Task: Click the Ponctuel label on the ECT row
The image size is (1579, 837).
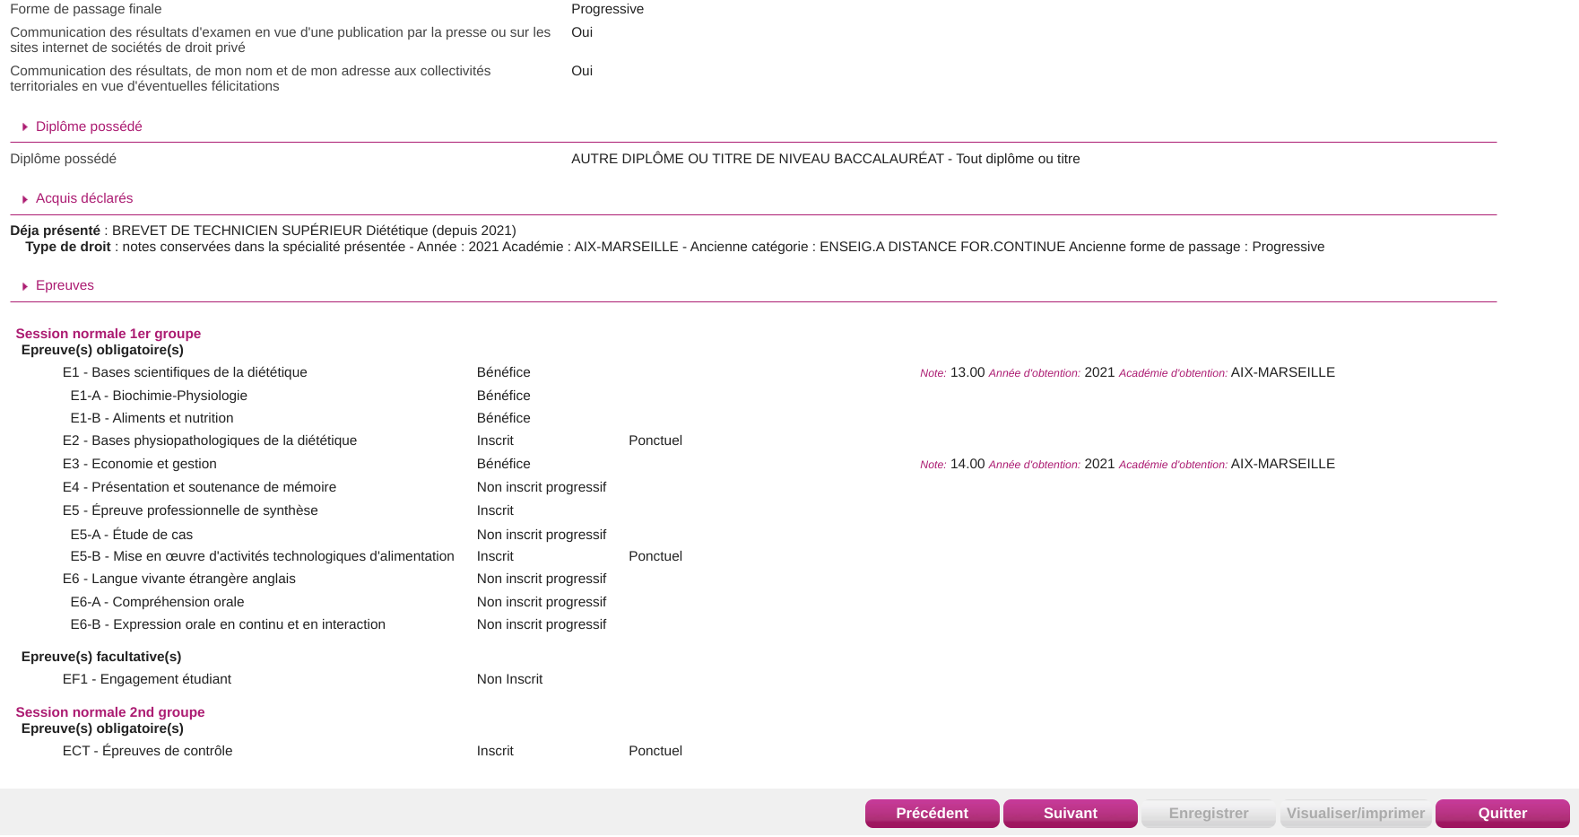Action: pos(655,751)
